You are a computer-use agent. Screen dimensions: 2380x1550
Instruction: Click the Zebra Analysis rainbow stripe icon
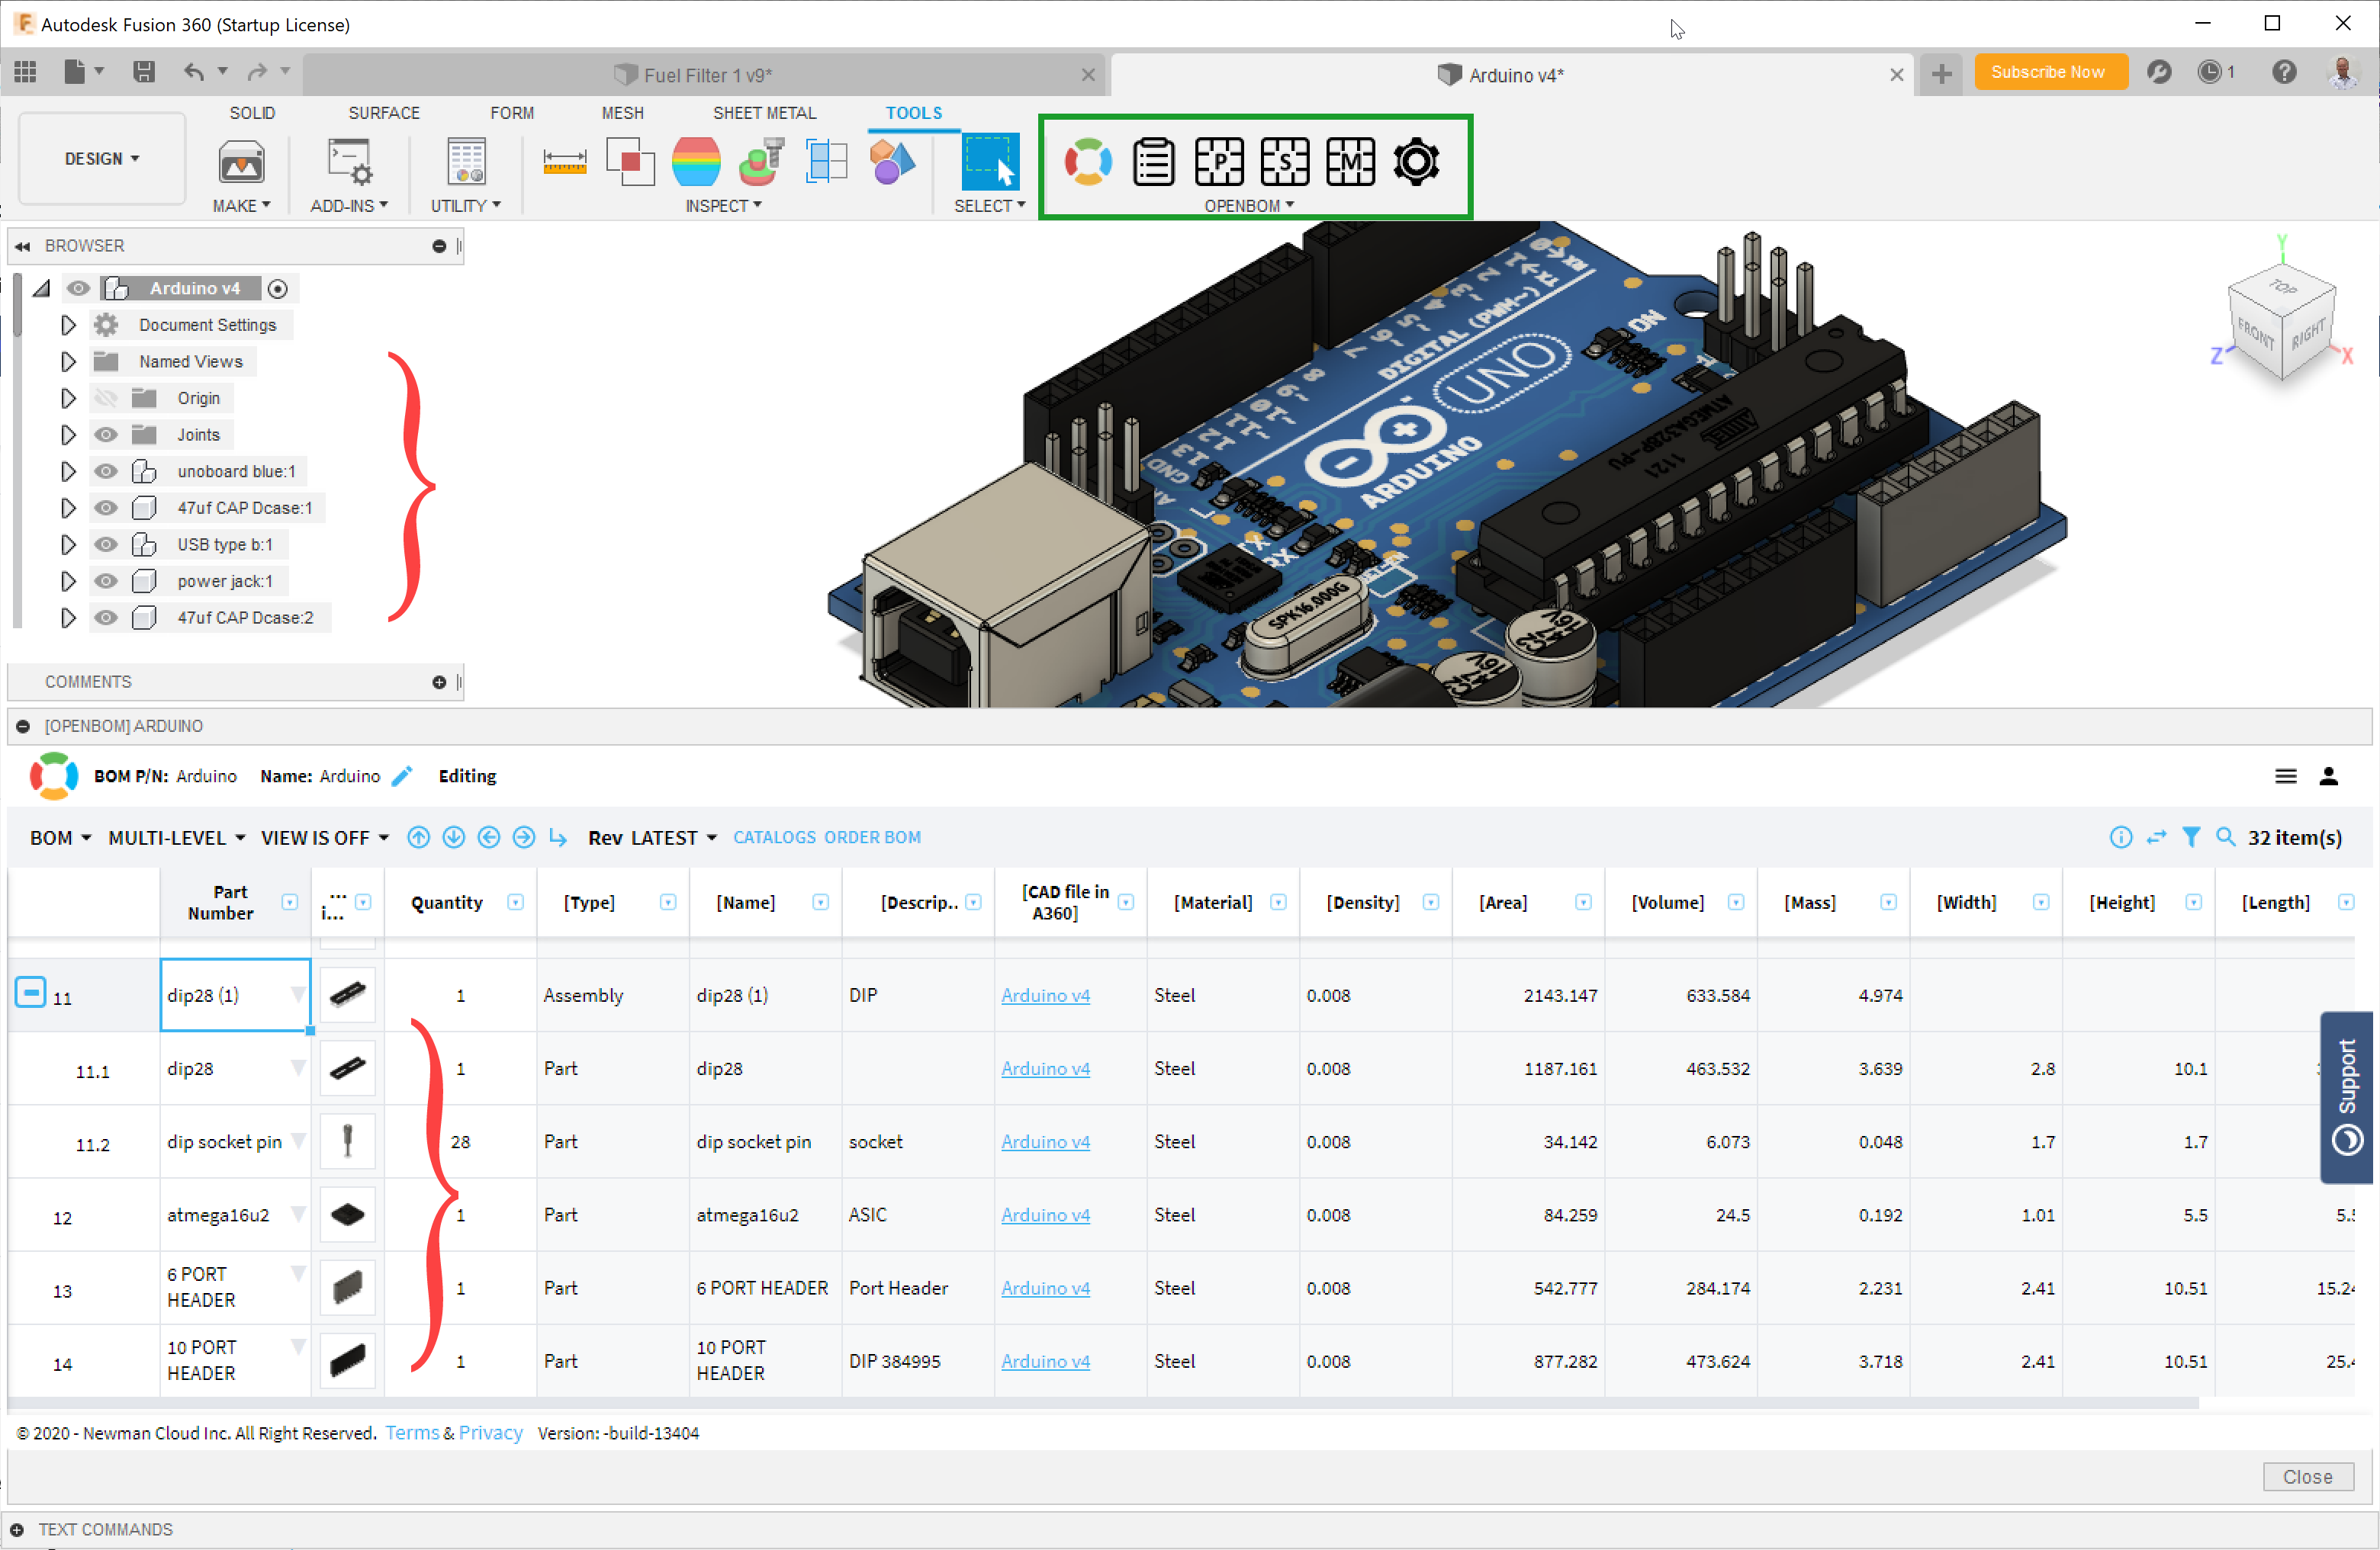695,162
